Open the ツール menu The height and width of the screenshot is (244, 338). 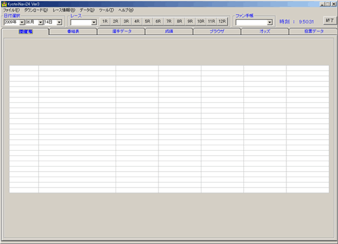pyautogui.click(x=106, y=10)
